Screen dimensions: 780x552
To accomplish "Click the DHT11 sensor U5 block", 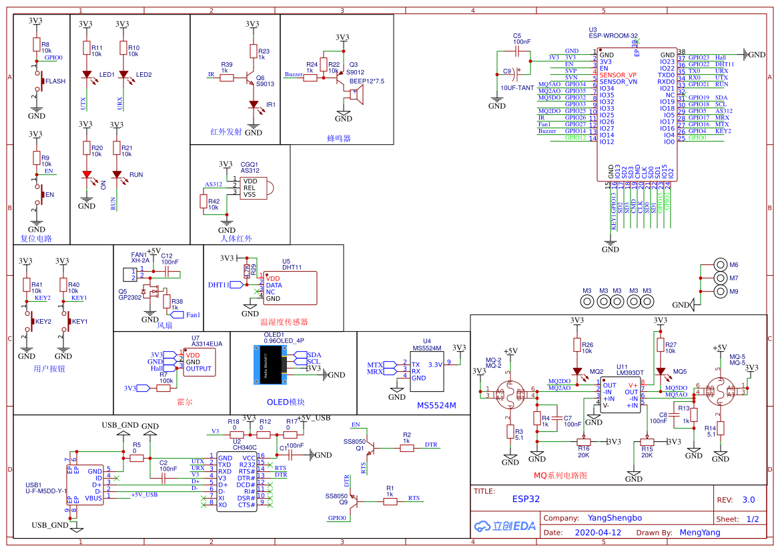I will [290, 288].
